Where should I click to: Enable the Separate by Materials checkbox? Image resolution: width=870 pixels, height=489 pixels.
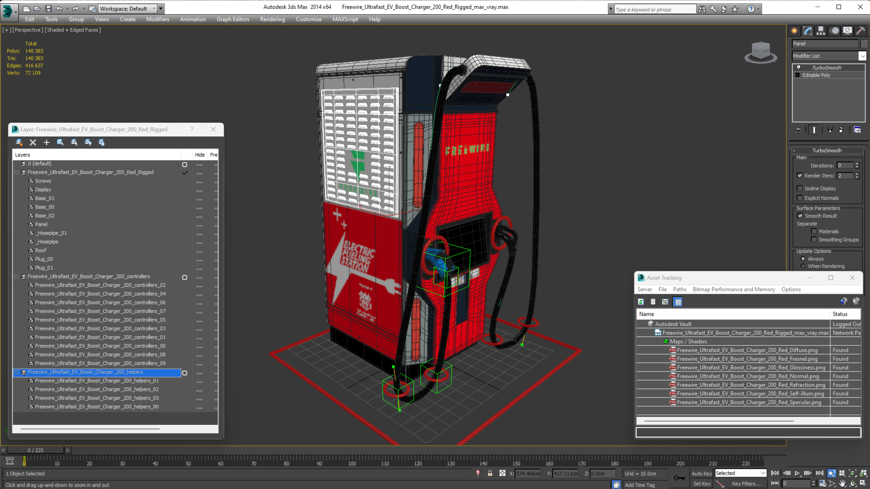pyautogui.click(x=814, y=231)
